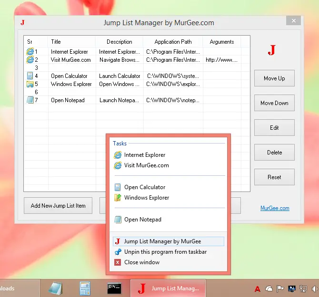Screen dimensions: 319x297
Task: Click the red Adobe tray icon
Action: coord(258,288)
